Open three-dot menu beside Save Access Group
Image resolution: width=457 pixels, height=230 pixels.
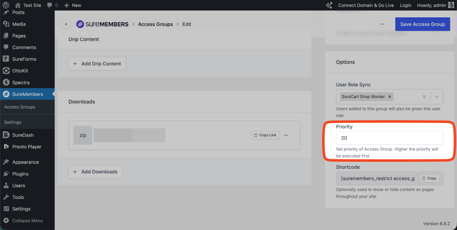(382, 24)
